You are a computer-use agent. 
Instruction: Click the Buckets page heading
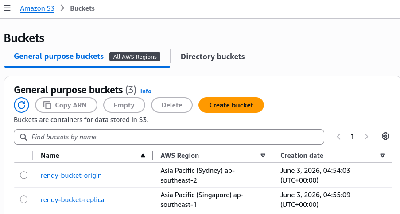(x=24, y=38)
